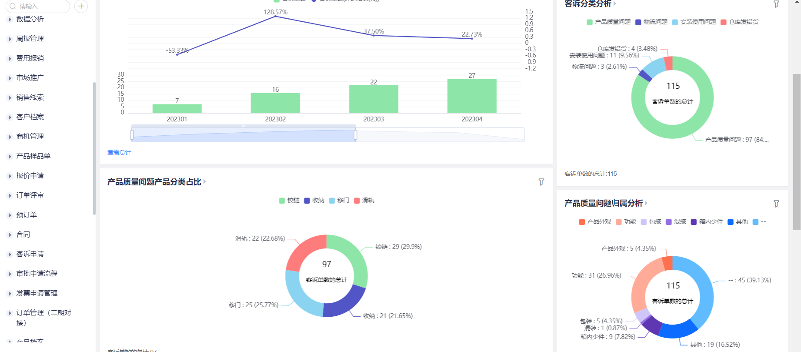Open the 预订单 menu item
The height and width of the screenshot is (352, 801).
pyautogui.click(x=27, y=215)
